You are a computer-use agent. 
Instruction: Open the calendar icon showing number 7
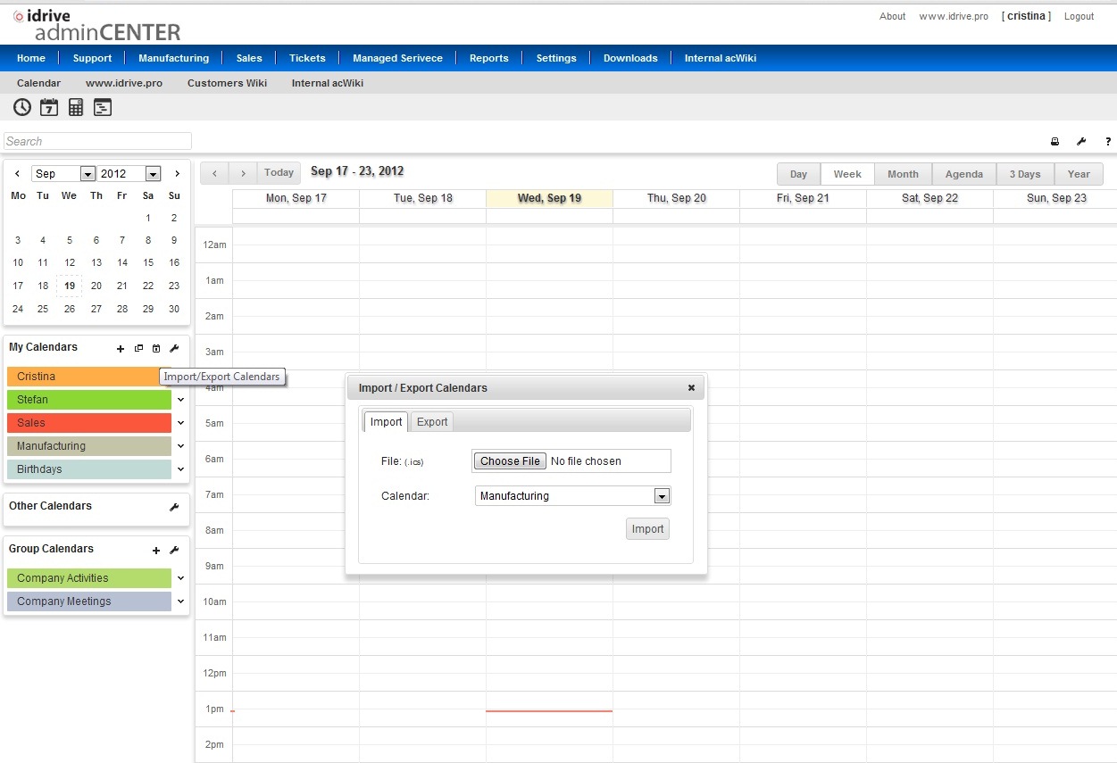(x=49, y=107)
